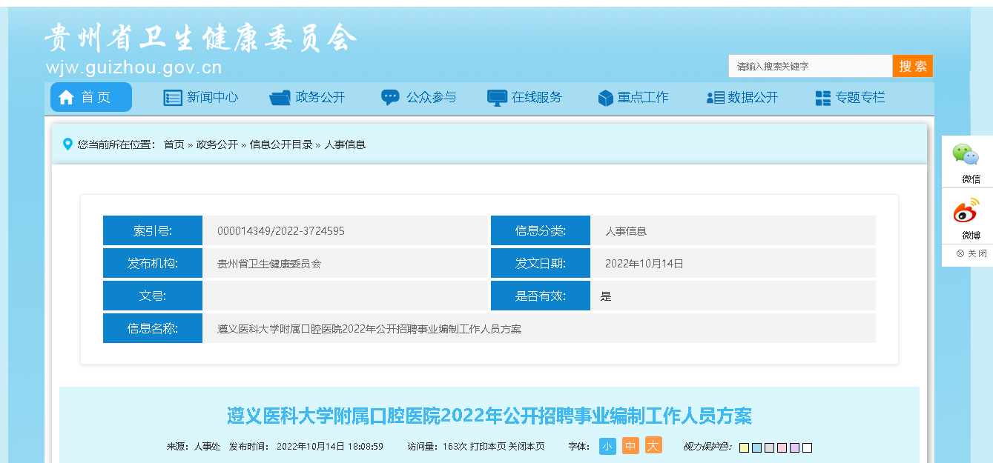The height and width of the screenshot is (463, 993).
Task: Set font size to small (小)
Action: click(x=607, y=446)
